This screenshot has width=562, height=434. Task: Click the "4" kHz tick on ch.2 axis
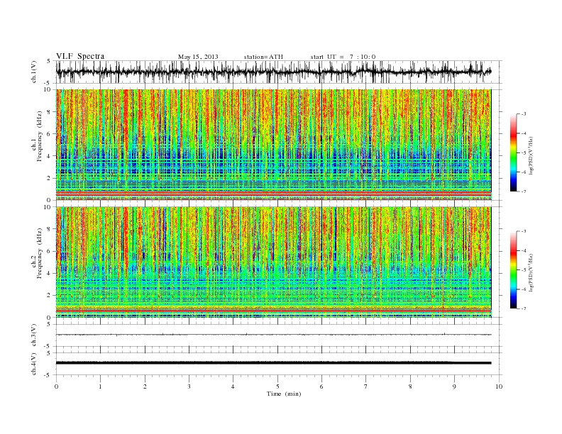[x=49, y=273]
